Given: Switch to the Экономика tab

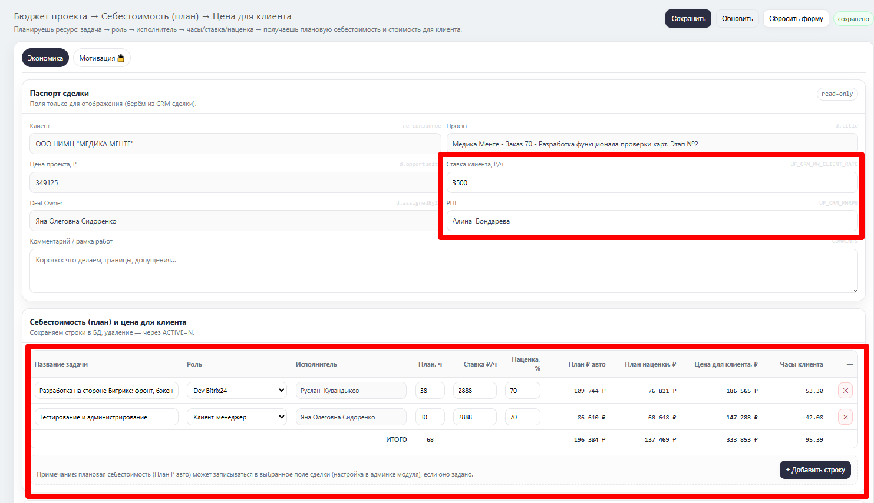Looking at the screenshot, I should (x=45, y=58).
